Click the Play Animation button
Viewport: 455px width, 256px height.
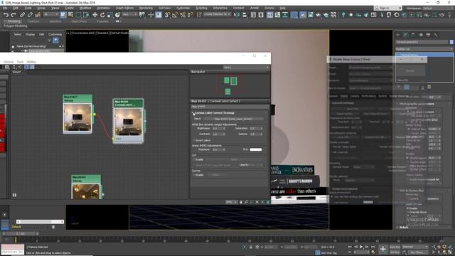361,247
